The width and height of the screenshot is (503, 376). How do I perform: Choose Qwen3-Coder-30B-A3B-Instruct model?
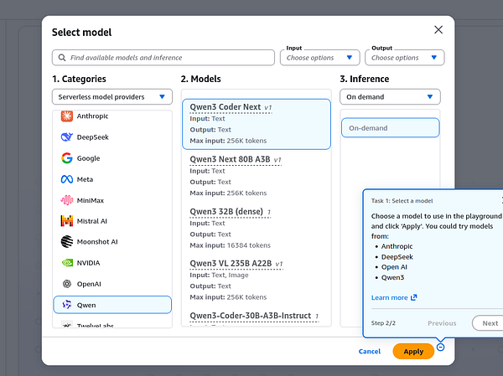point(254,316)
